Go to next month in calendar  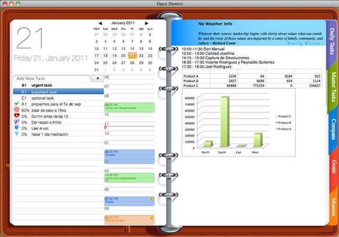tap(146, 23)
